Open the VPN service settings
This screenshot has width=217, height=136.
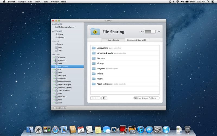pos(60,94)
